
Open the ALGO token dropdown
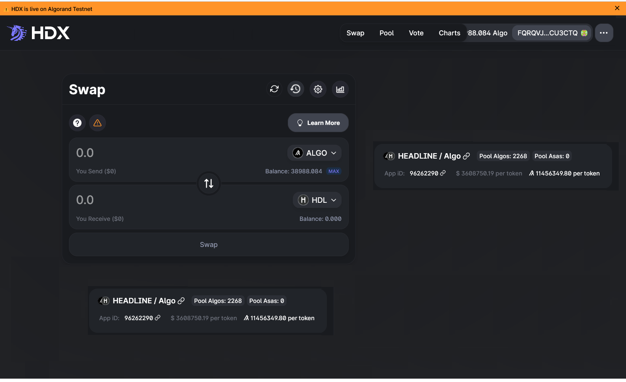click(315, 153)
